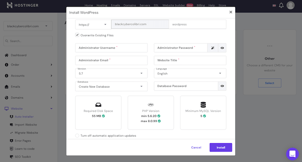Focus the Database Password field
The height and width of the screenshot is (162, 302).
(186, 86)
